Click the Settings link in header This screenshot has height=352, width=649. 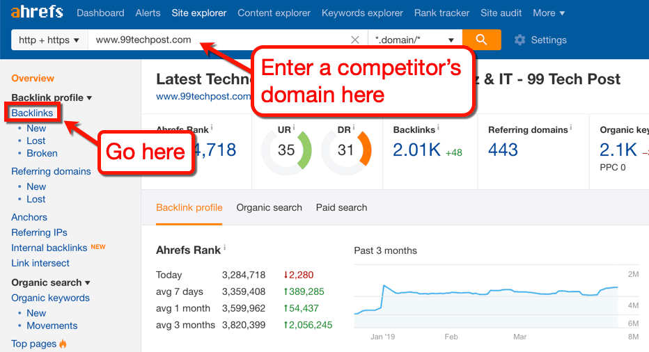coord(549,40)
